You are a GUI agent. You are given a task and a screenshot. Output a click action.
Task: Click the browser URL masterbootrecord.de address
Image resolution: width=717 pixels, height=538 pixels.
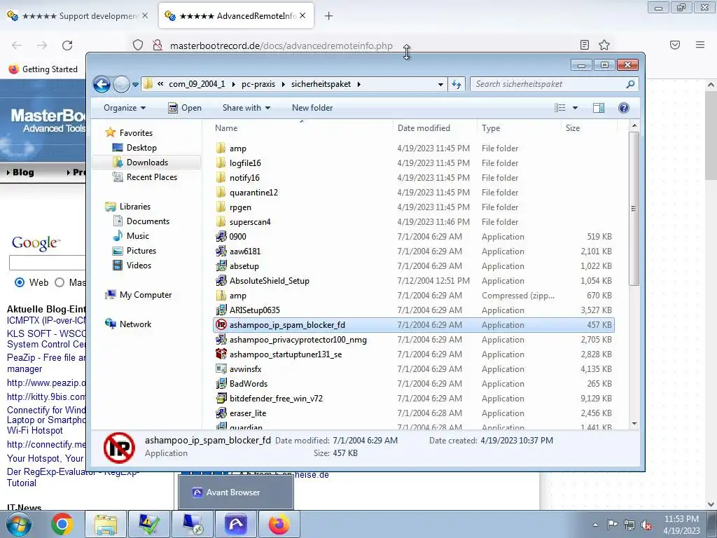[281, 46]
